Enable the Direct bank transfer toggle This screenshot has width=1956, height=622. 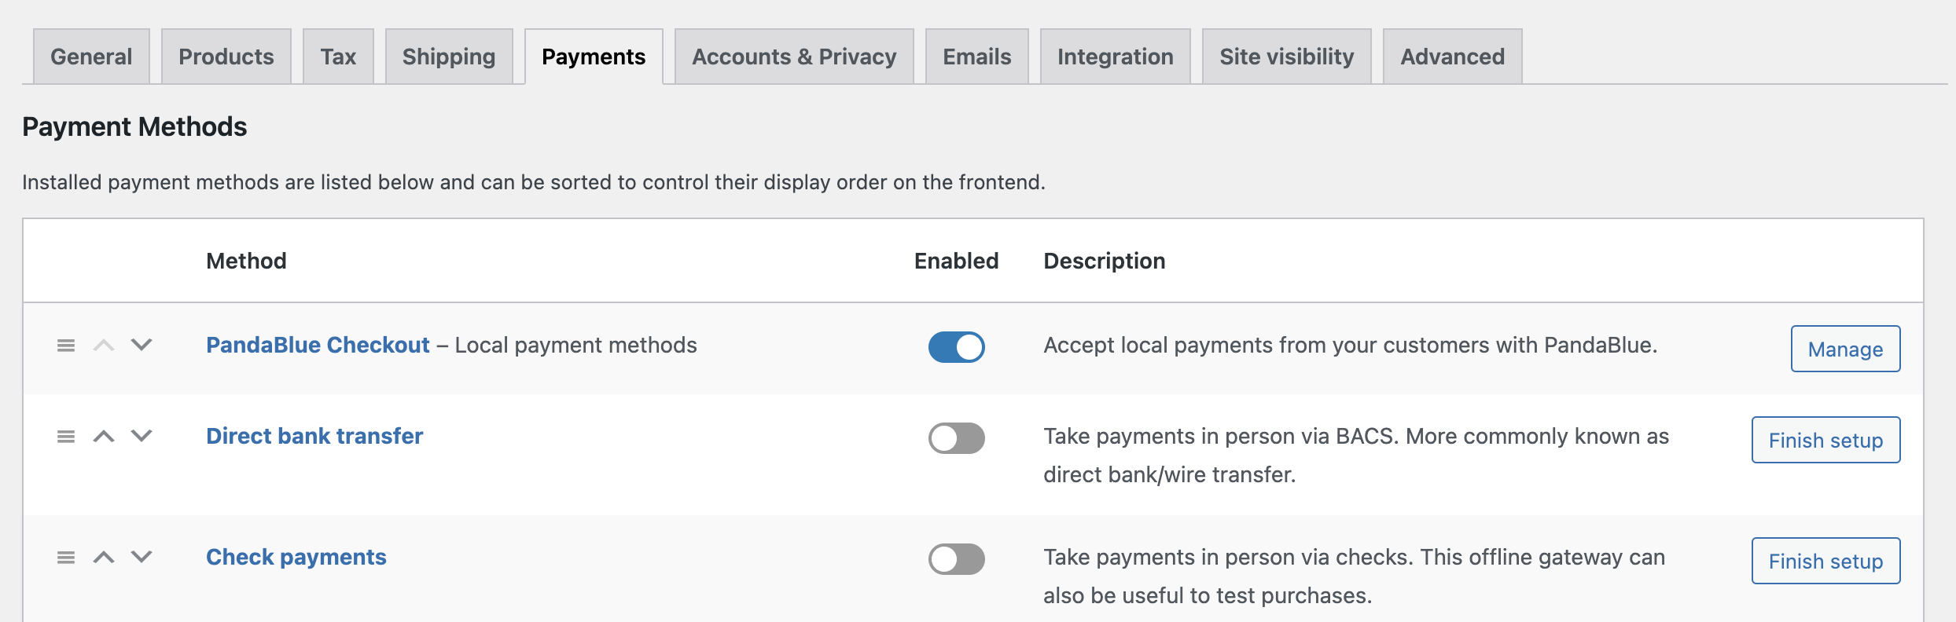click(956, 438)
